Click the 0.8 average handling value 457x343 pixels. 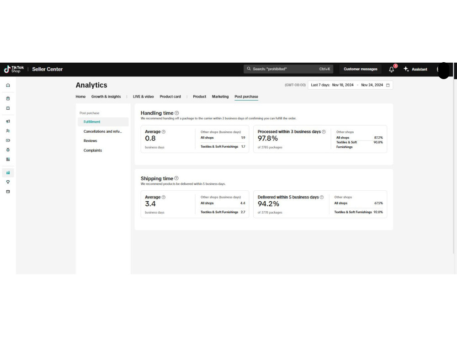click(x=150, y=139)
